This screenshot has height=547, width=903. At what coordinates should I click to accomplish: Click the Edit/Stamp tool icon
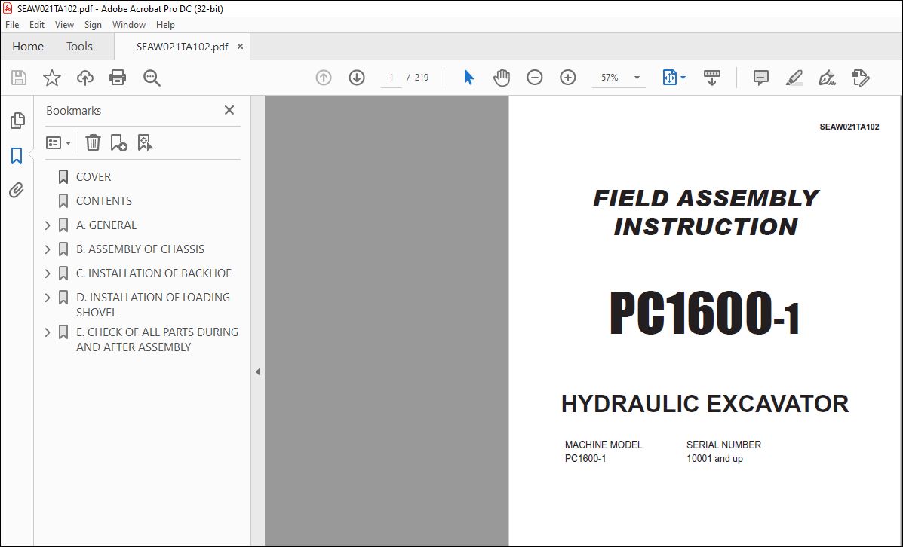click(861, 78)
